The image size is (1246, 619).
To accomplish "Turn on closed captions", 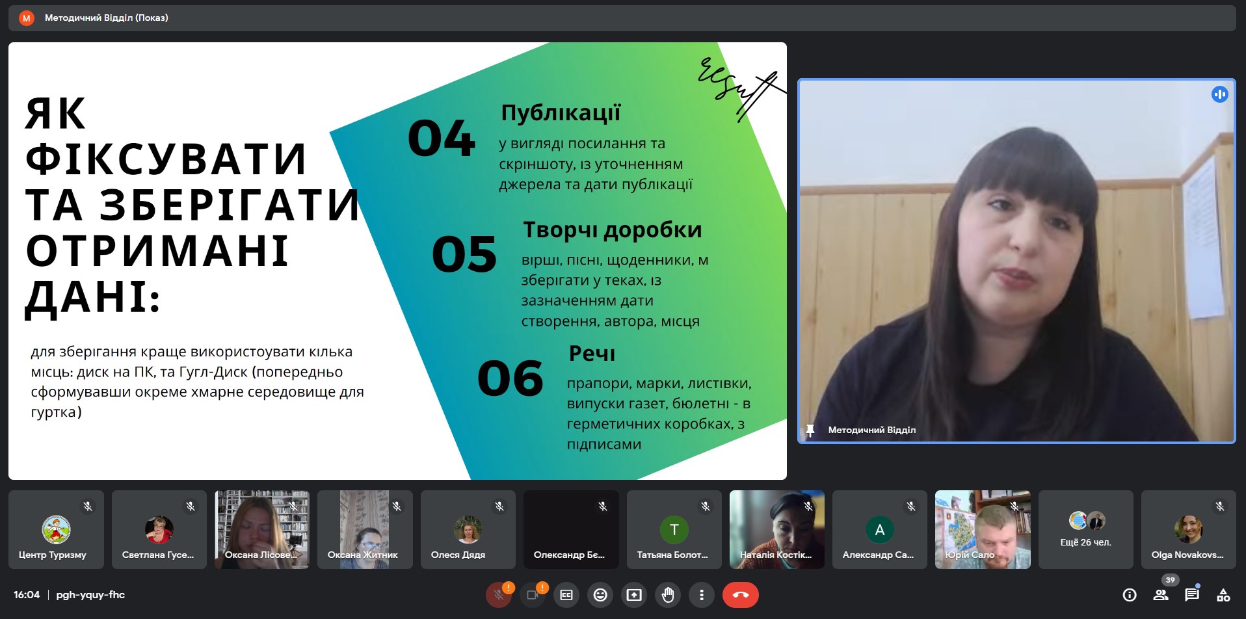I will click(x=566, y=595).
